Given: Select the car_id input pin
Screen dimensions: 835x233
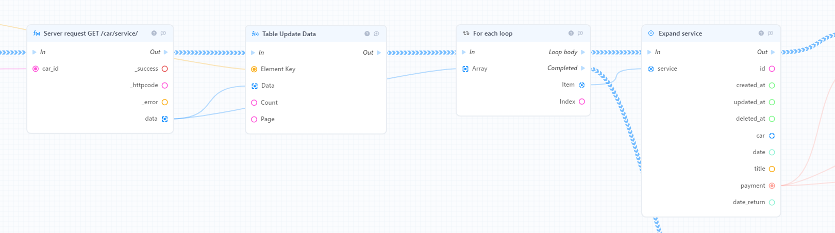Looking at the screenshot, I should pos(36,69).
